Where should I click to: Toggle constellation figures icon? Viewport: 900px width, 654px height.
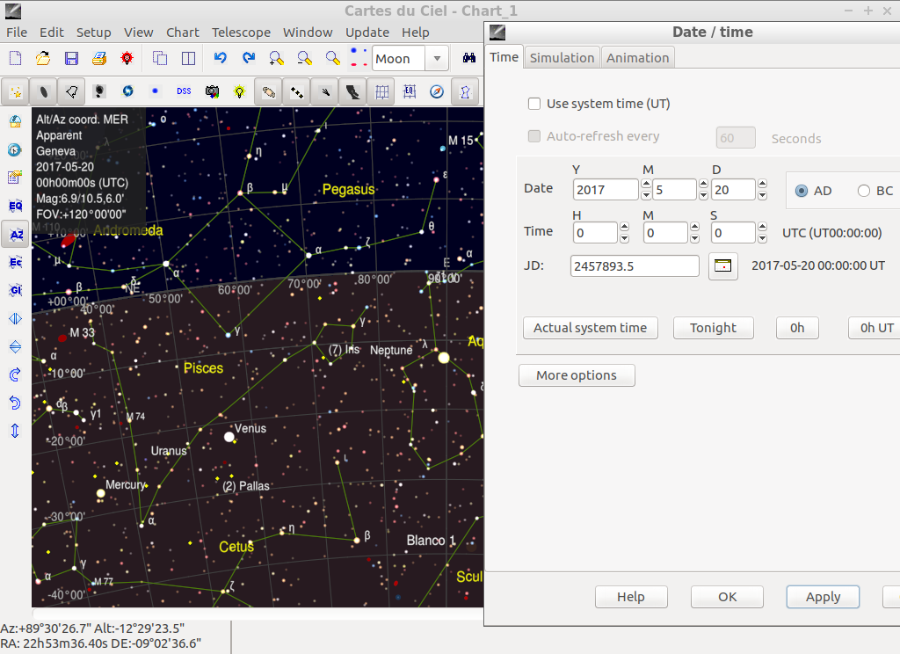pyautogui.click(x=465, y=92)
